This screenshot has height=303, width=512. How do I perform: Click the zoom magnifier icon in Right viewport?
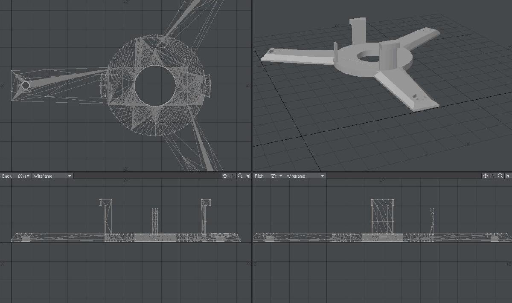tap(500, 176)
